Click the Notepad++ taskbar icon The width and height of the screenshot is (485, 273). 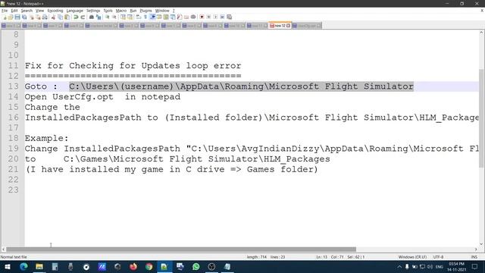tap(164, 266)
